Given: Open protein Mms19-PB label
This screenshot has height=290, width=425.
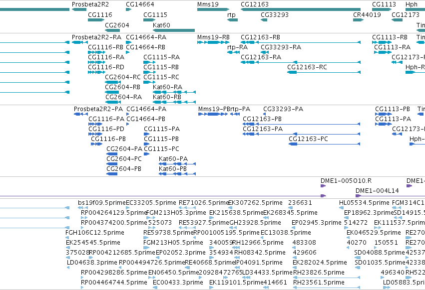Looking at the screenshot, I should pyautogui.click(x=214, y=109).
